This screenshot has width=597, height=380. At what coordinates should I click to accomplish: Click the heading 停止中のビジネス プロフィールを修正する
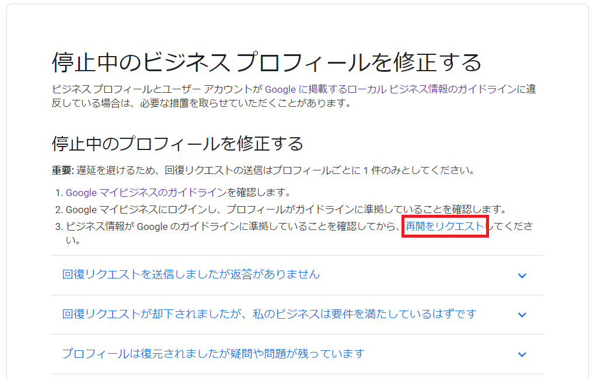coord(267,62)
